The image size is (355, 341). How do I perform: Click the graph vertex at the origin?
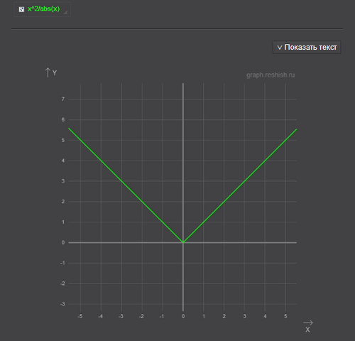coord(183,242)
